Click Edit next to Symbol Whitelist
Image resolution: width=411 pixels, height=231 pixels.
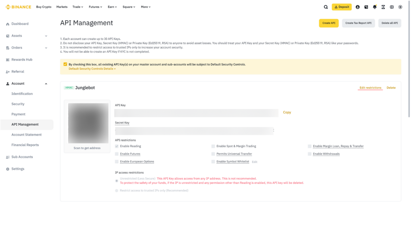(254, 162)
